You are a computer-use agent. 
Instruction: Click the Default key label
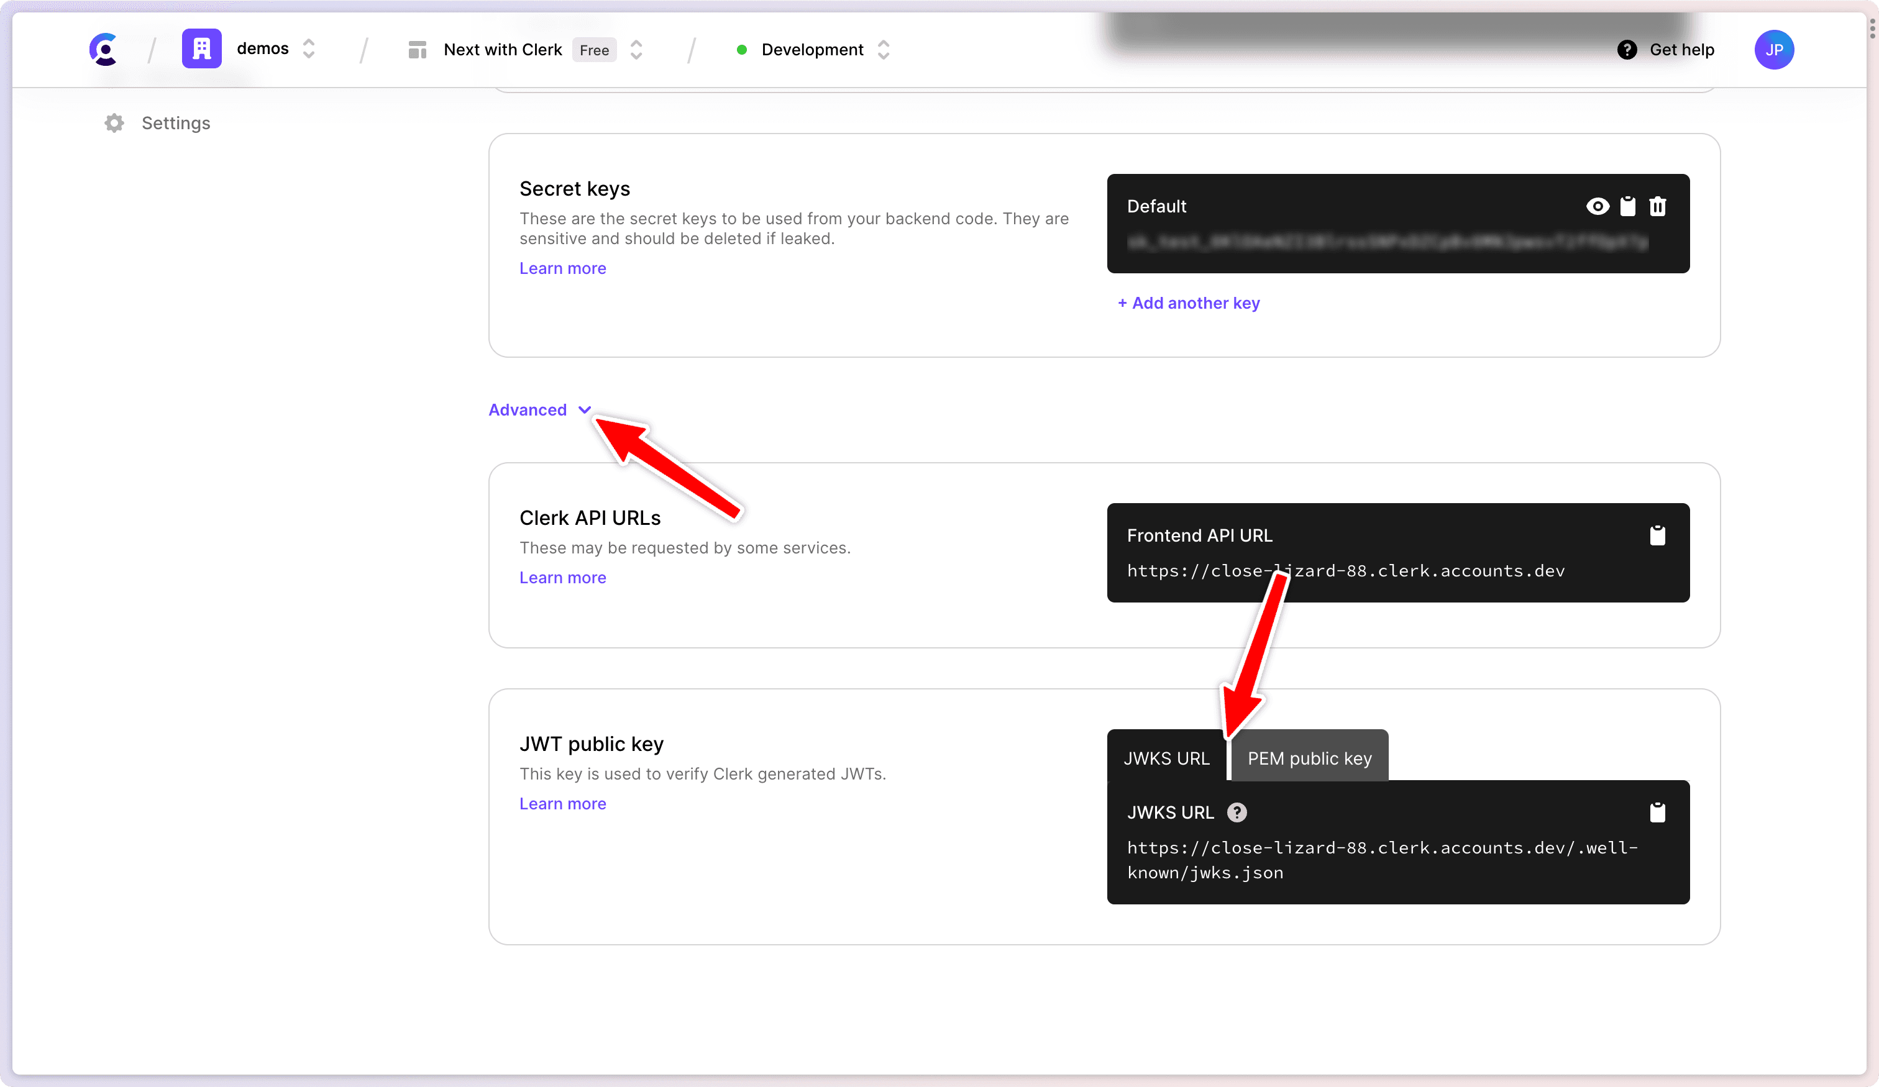coord(1156,206)
